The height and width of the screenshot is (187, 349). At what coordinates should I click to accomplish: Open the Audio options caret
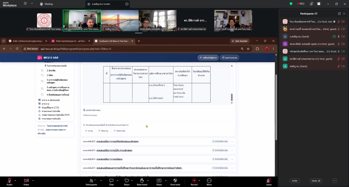tap(15, 181)
